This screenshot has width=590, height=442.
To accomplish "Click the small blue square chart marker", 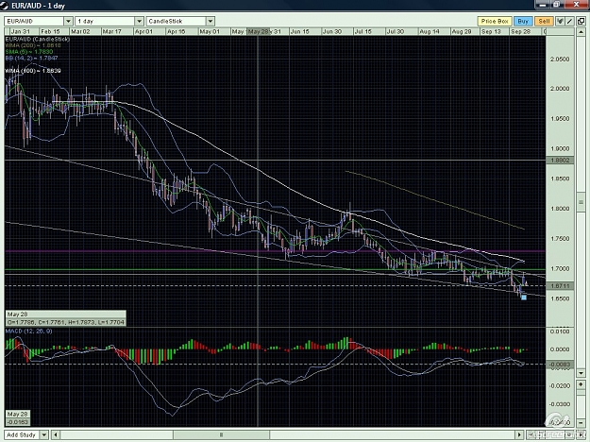I will click(524, 297).
